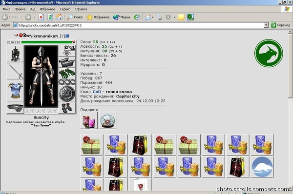Open the GoD clan link
Screen dimensions: 293x194
97,92
